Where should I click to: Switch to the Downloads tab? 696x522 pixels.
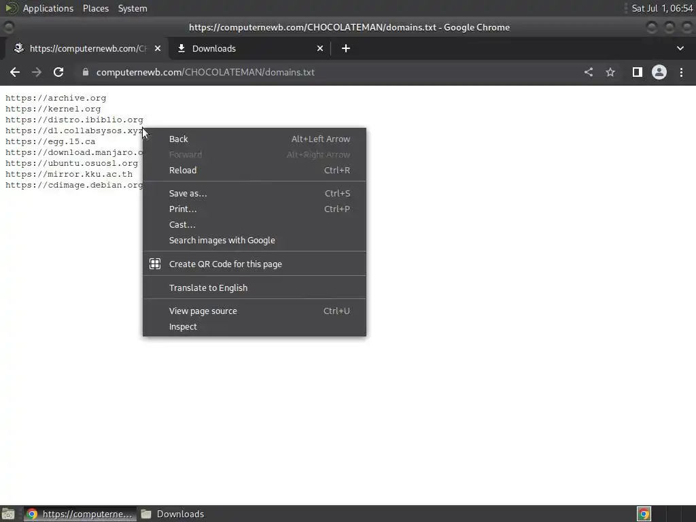click(249, 48)
